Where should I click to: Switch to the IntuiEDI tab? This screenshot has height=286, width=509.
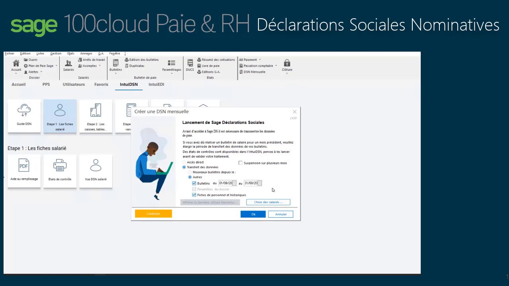point(156,84)
